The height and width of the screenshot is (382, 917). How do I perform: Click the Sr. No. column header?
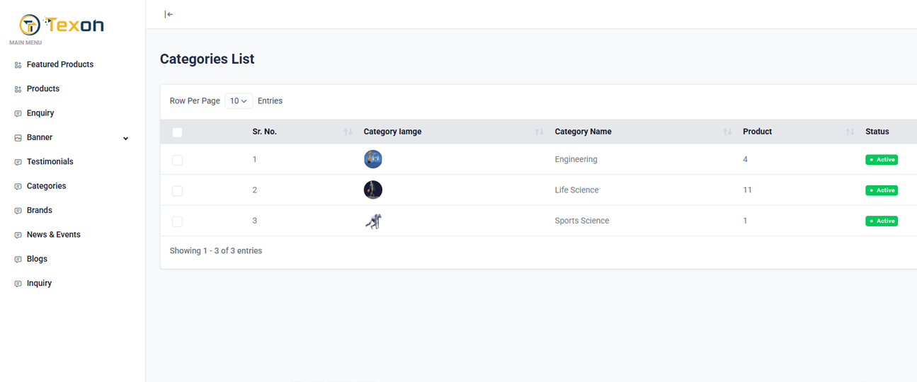[x=265, y=132]
